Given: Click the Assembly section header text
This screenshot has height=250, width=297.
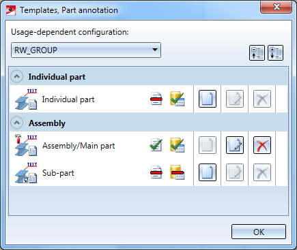Looking at the screenshot, I should tap(47, 123).
